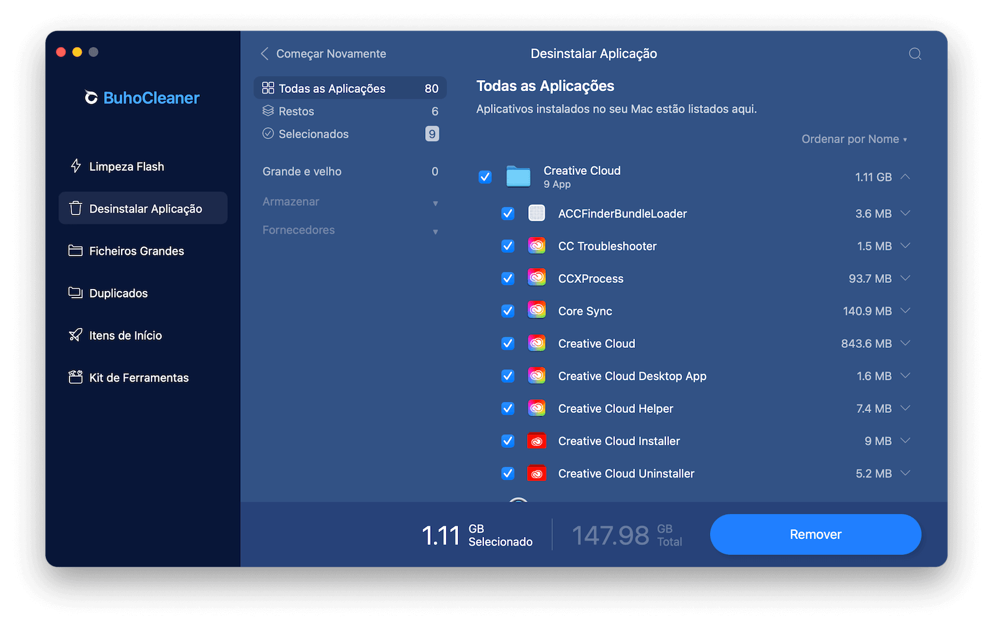Select the Todas as Aplicações filter
The image size is (993, 627).
click(350, 88)
